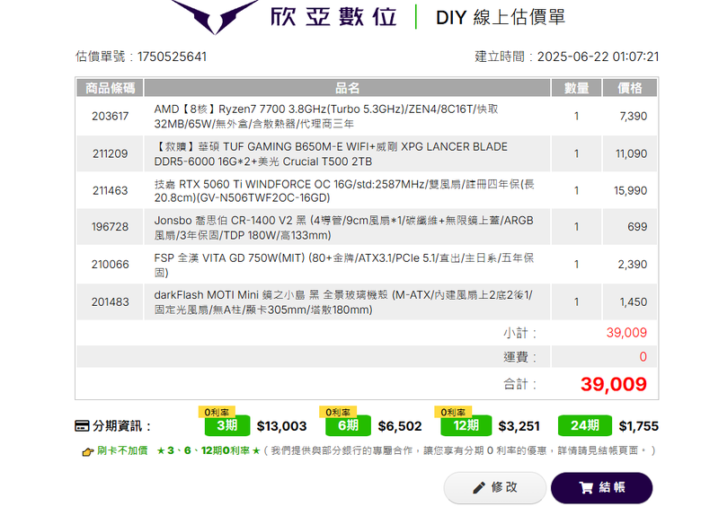Click product code 210066

(110, 264)
